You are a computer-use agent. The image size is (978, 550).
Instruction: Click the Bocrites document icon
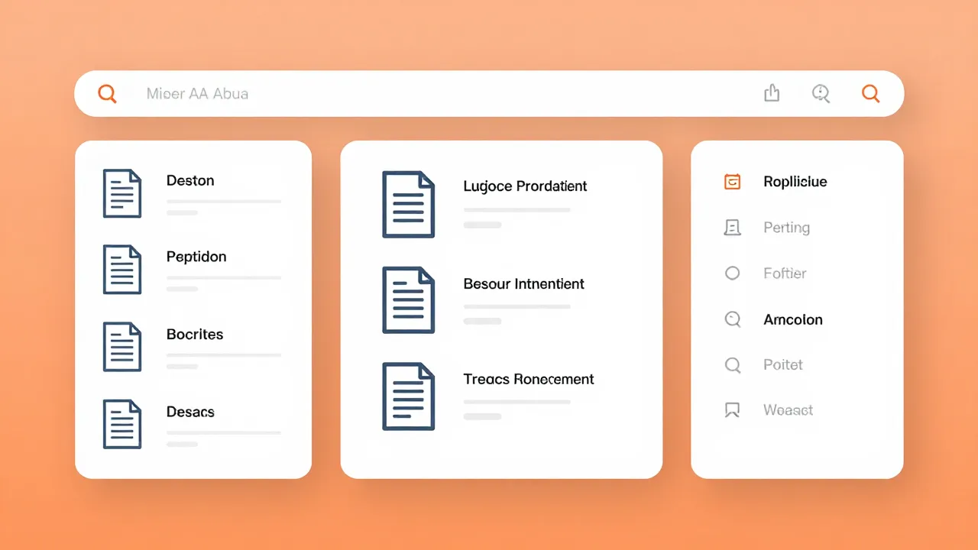(122, 347)
